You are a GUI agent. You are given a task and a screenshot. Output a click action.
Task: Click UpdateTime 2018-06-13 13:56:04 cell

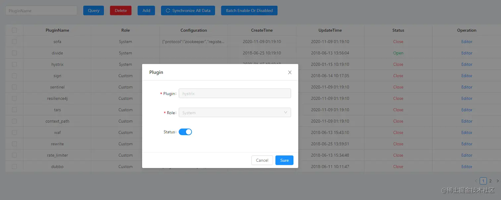(330, 53)
